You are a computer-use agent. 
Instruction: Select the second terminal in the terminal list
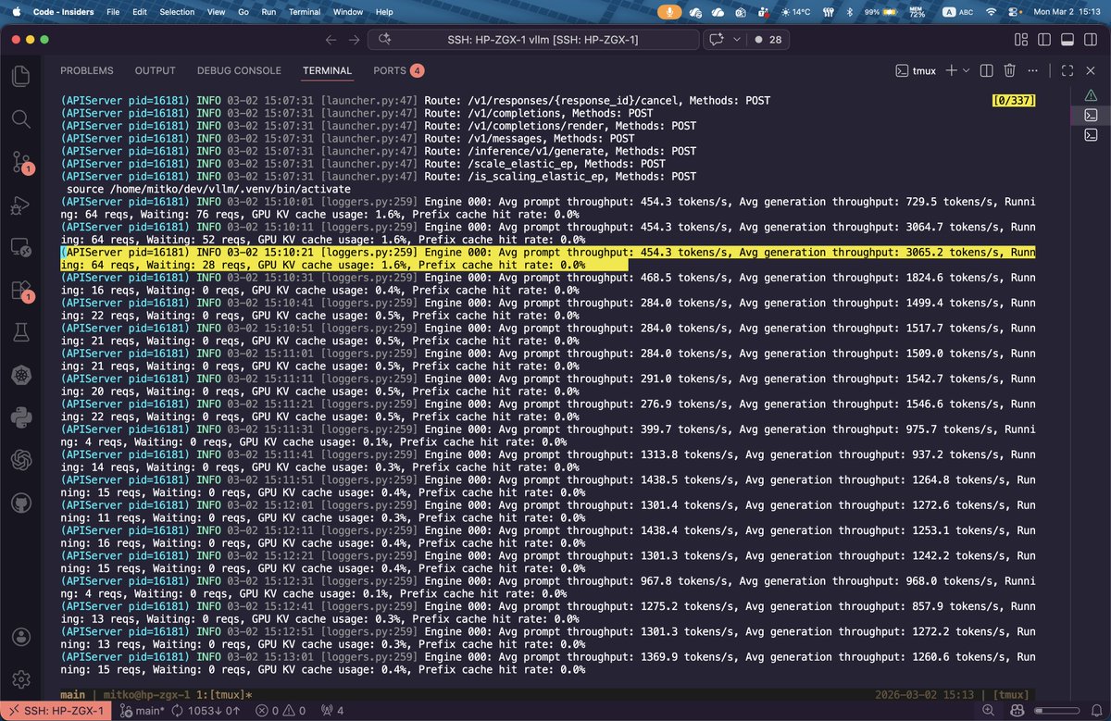click(x=1091, y=115)
